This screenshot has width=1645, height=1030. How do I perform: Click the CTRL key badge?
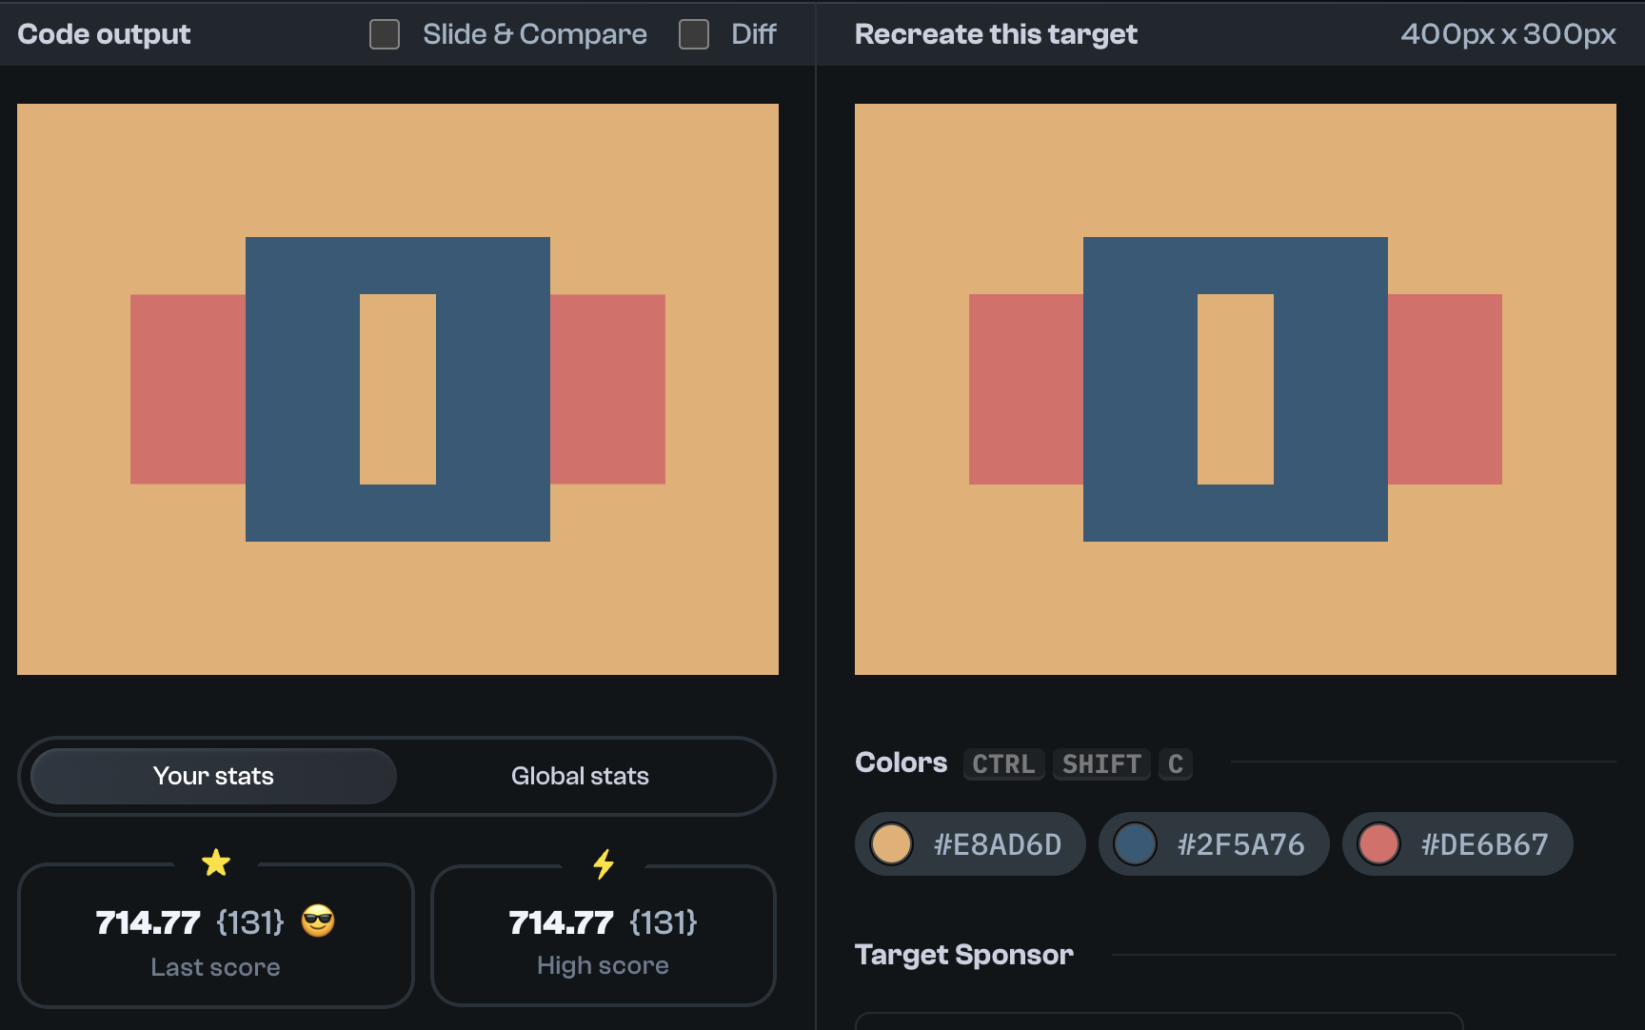pos(1002,763)
